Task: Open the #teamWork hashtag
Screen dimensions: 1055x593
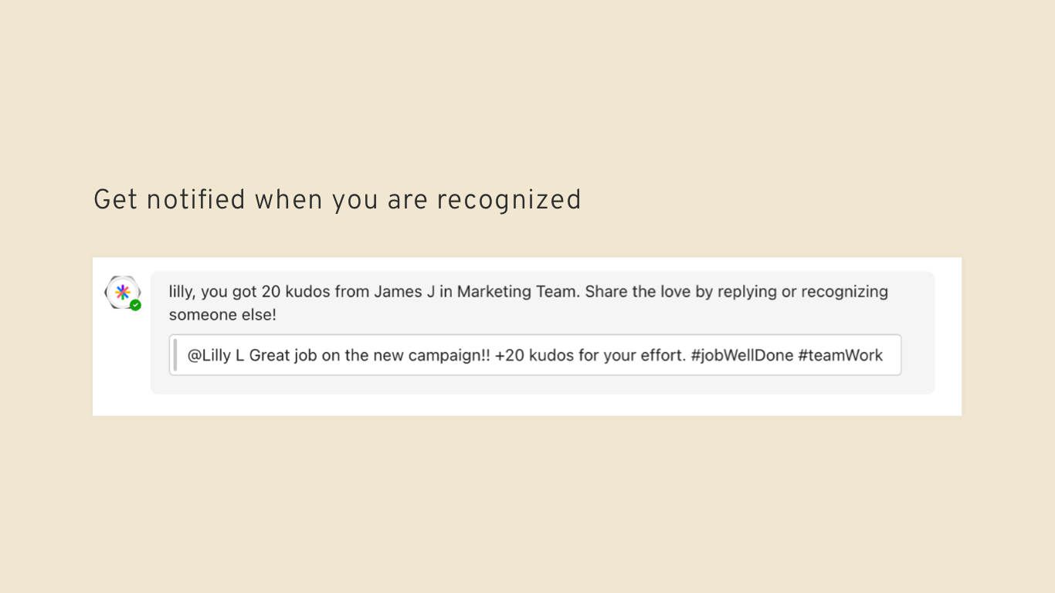Action: coord(840,356)
